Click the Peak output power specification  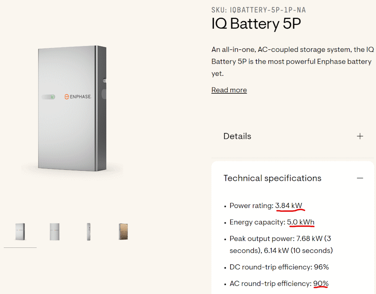[x=281, y=245]
